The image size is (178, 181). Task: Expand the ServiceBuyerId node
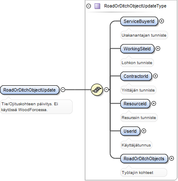click(x=161, y=21)
